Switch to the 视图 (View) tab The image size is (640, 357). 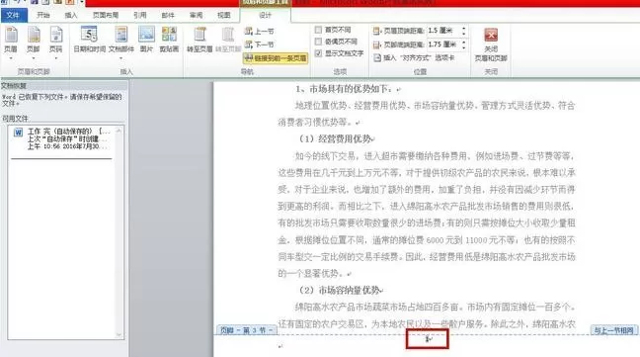click(x=223, y=15)
